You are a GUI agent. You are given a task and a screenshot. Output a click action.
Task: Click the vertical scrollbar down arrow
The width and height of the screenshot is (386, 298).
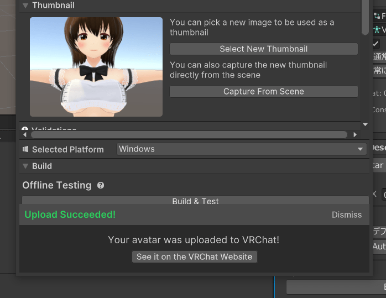point(365,126)
